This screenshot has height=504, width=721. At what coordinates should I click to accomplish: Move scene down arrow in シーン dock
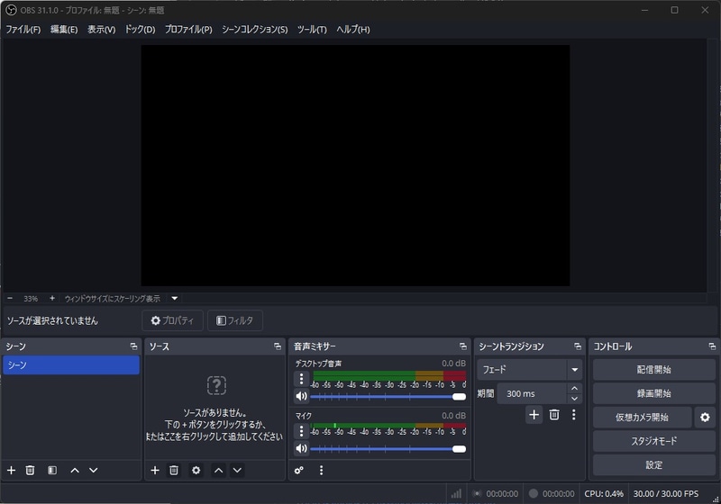click(x=94, y=470)
